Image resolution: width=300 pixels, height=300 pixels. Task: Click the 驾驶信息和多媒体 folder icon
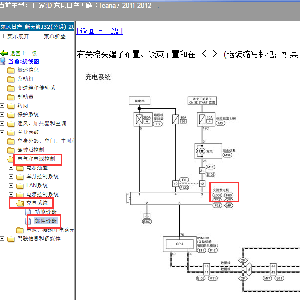coord(11,239)
